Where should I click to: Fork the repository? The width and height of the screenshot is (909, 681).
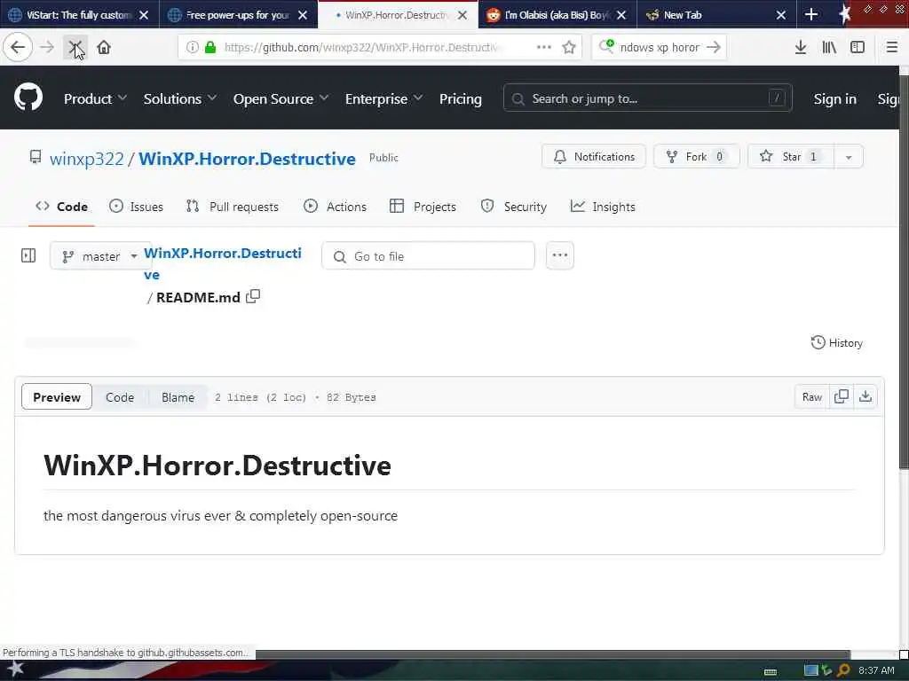tap(696, 157)
